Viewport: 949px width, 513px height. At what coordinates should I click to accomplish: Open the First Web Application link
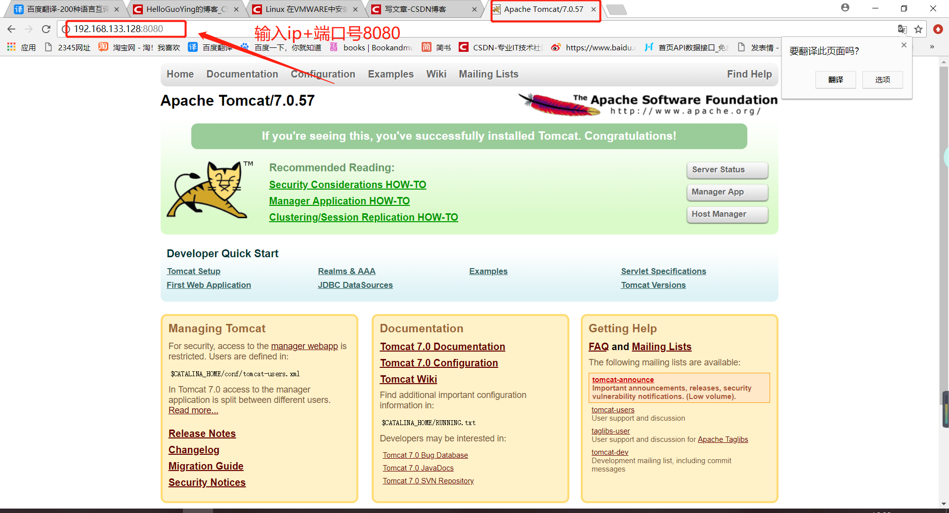(x=209, y=285)
